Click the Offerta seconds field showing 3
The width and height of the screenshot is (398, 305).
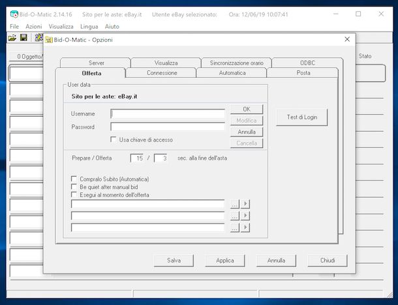[x=161, y=158]
